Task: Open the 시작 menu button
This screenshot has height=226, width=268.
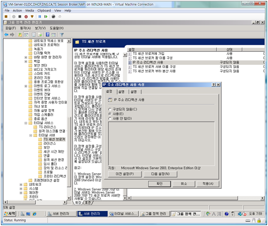Action: coord(10,214)
